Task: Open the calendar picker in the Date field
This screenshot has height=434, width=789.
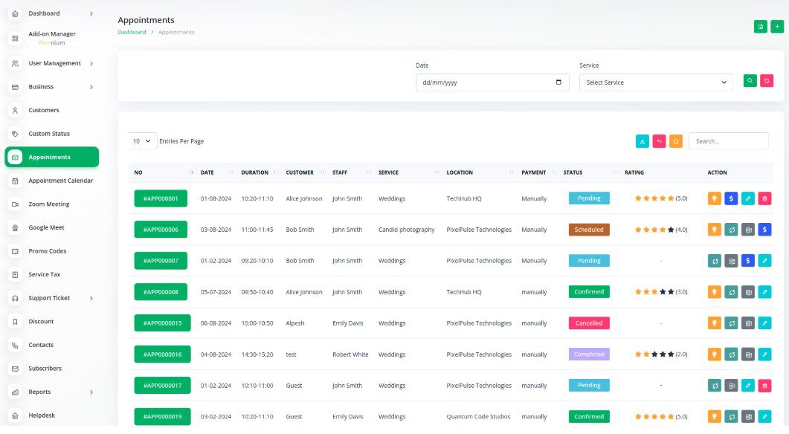Action: click(x=558, y=82)
